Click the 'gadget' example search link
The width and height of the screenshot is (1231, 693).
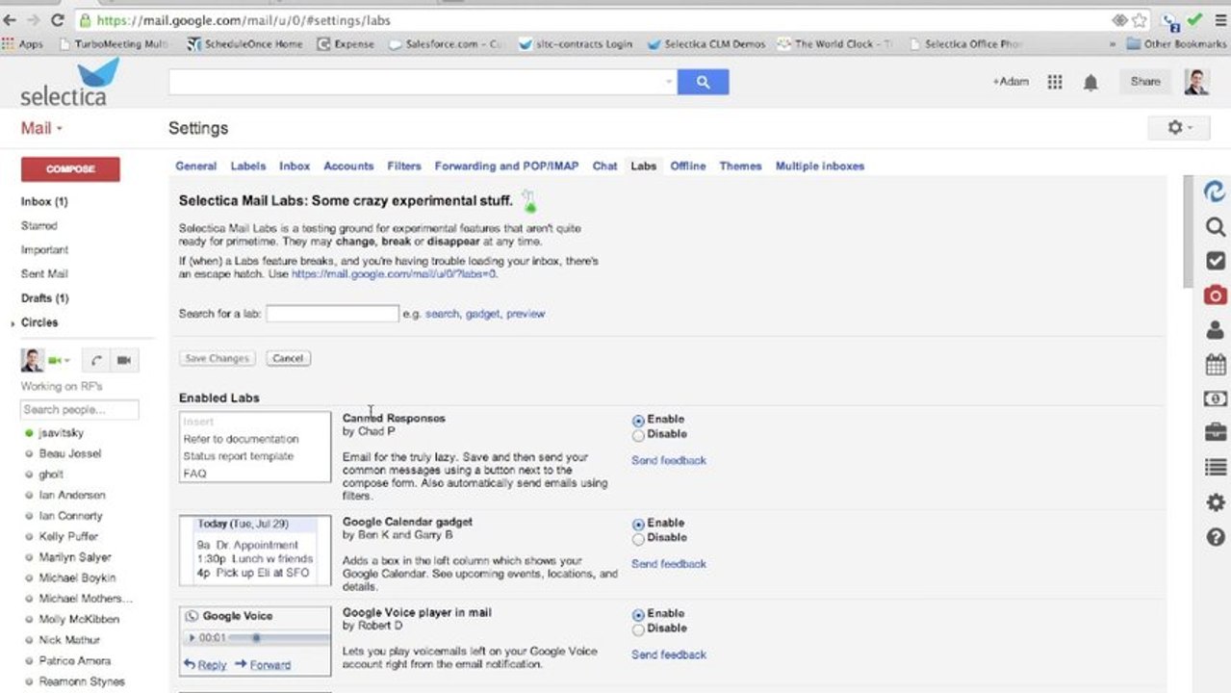[x=482, y=314]
